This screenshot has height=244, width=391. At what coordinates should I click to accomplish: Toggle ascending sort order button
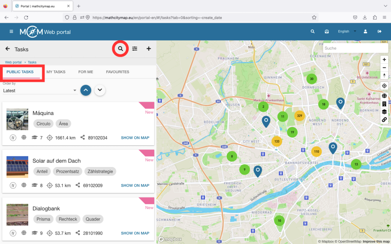(86, 90)
